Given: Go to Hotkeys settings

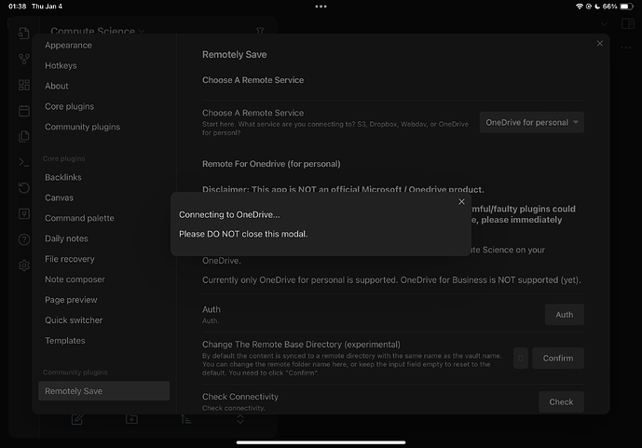Looking at the screenshot, I should coord(61,65).
